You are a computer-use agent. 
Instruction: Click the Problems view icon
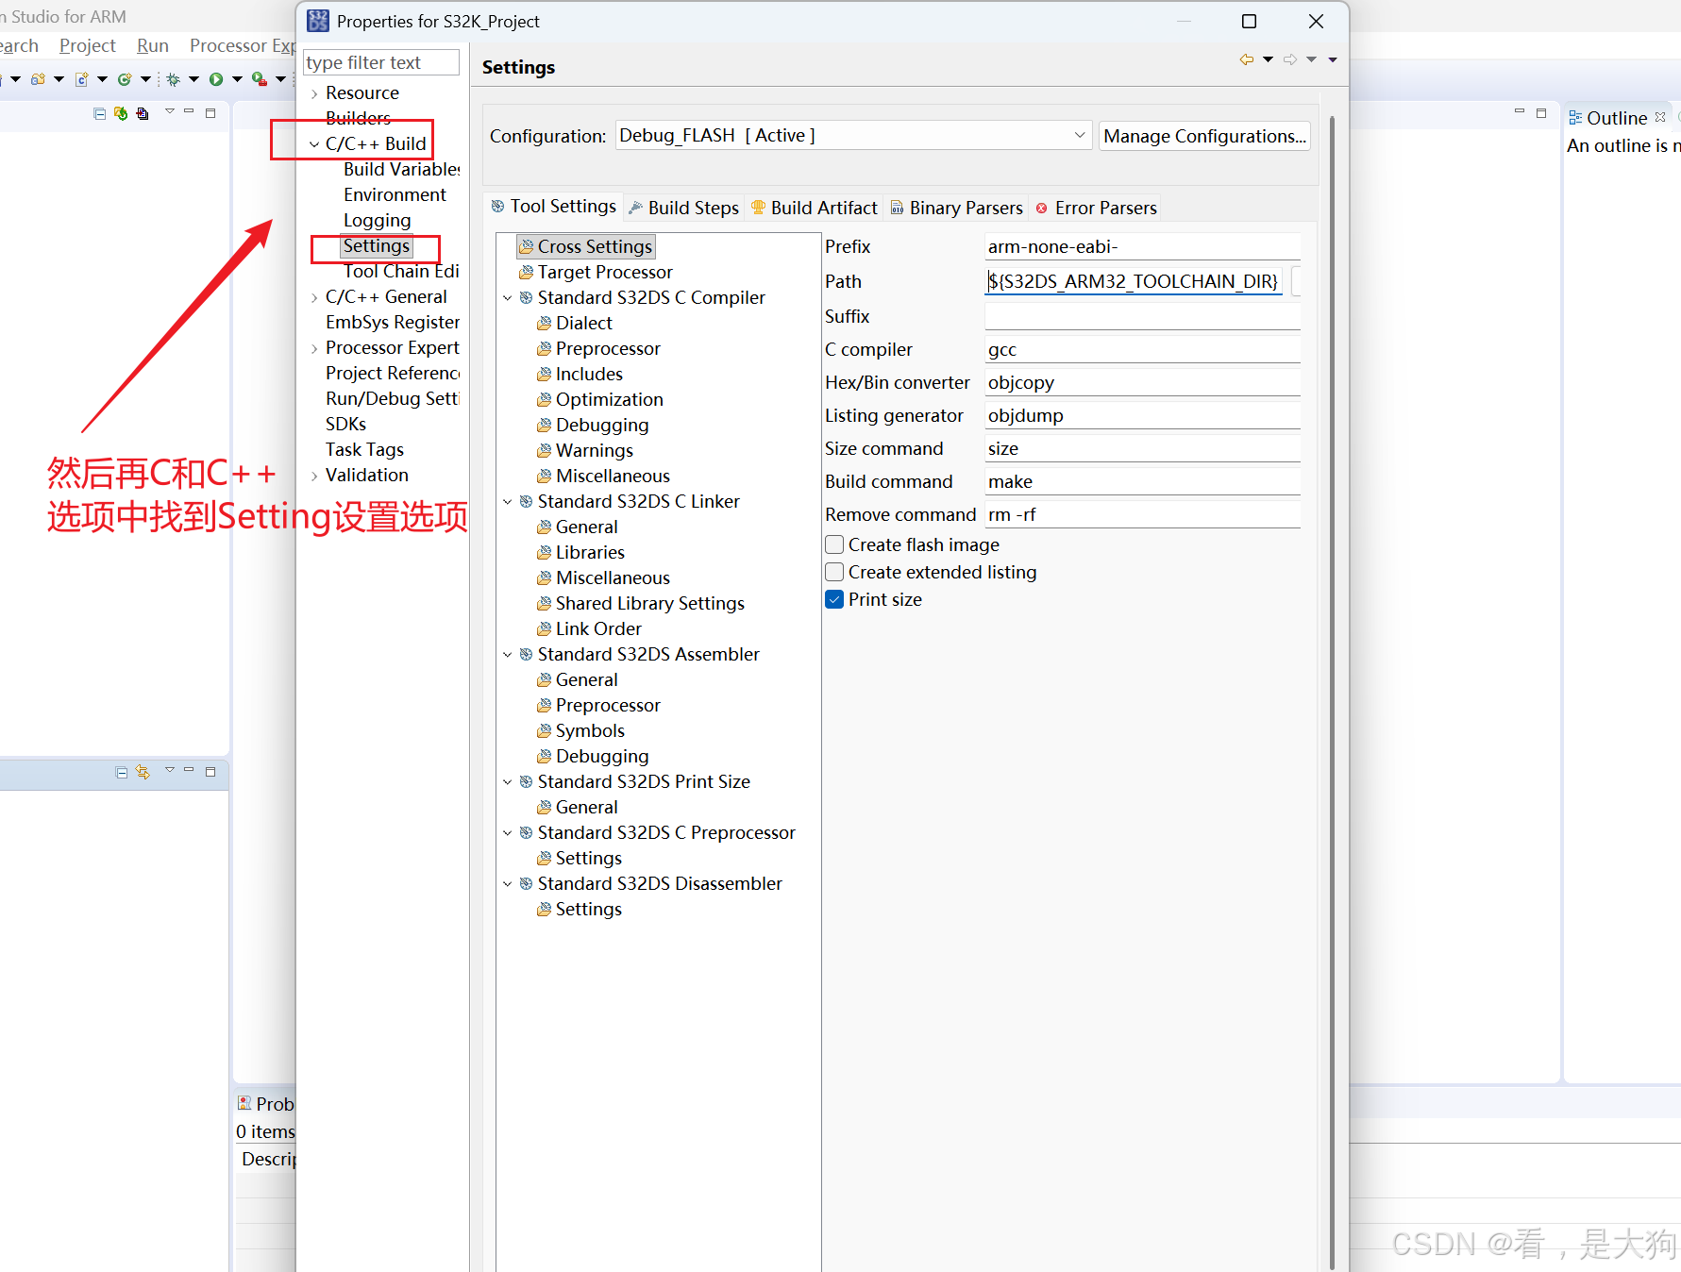[244, 1103]
